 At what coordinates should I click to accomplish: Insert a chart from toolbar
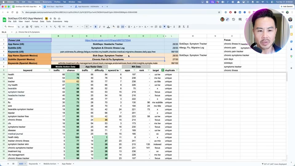[160, 27]
